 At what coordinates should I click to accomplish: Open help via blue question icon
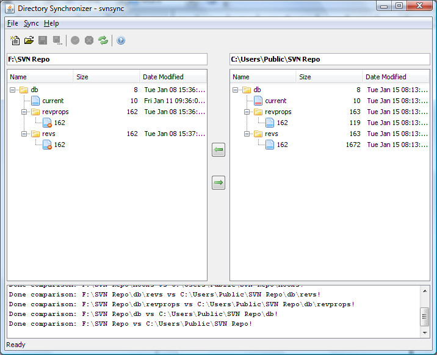pos(121,41)
